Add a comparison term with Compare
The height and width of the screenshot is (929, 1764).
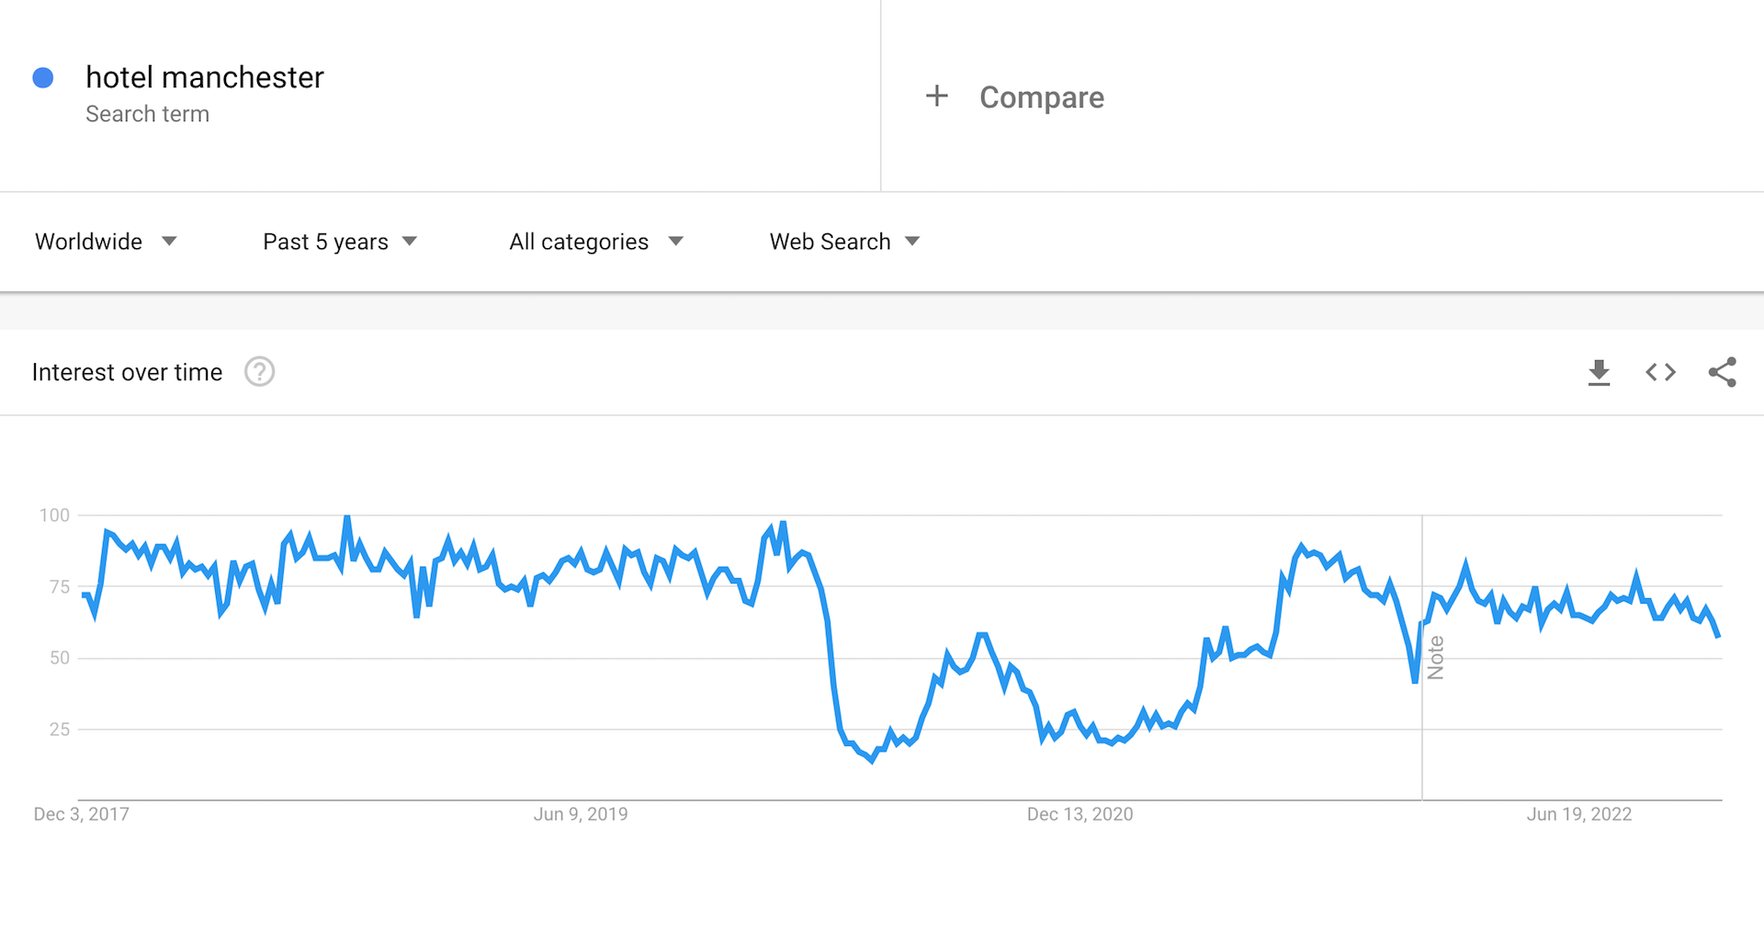pos(1041,96)
